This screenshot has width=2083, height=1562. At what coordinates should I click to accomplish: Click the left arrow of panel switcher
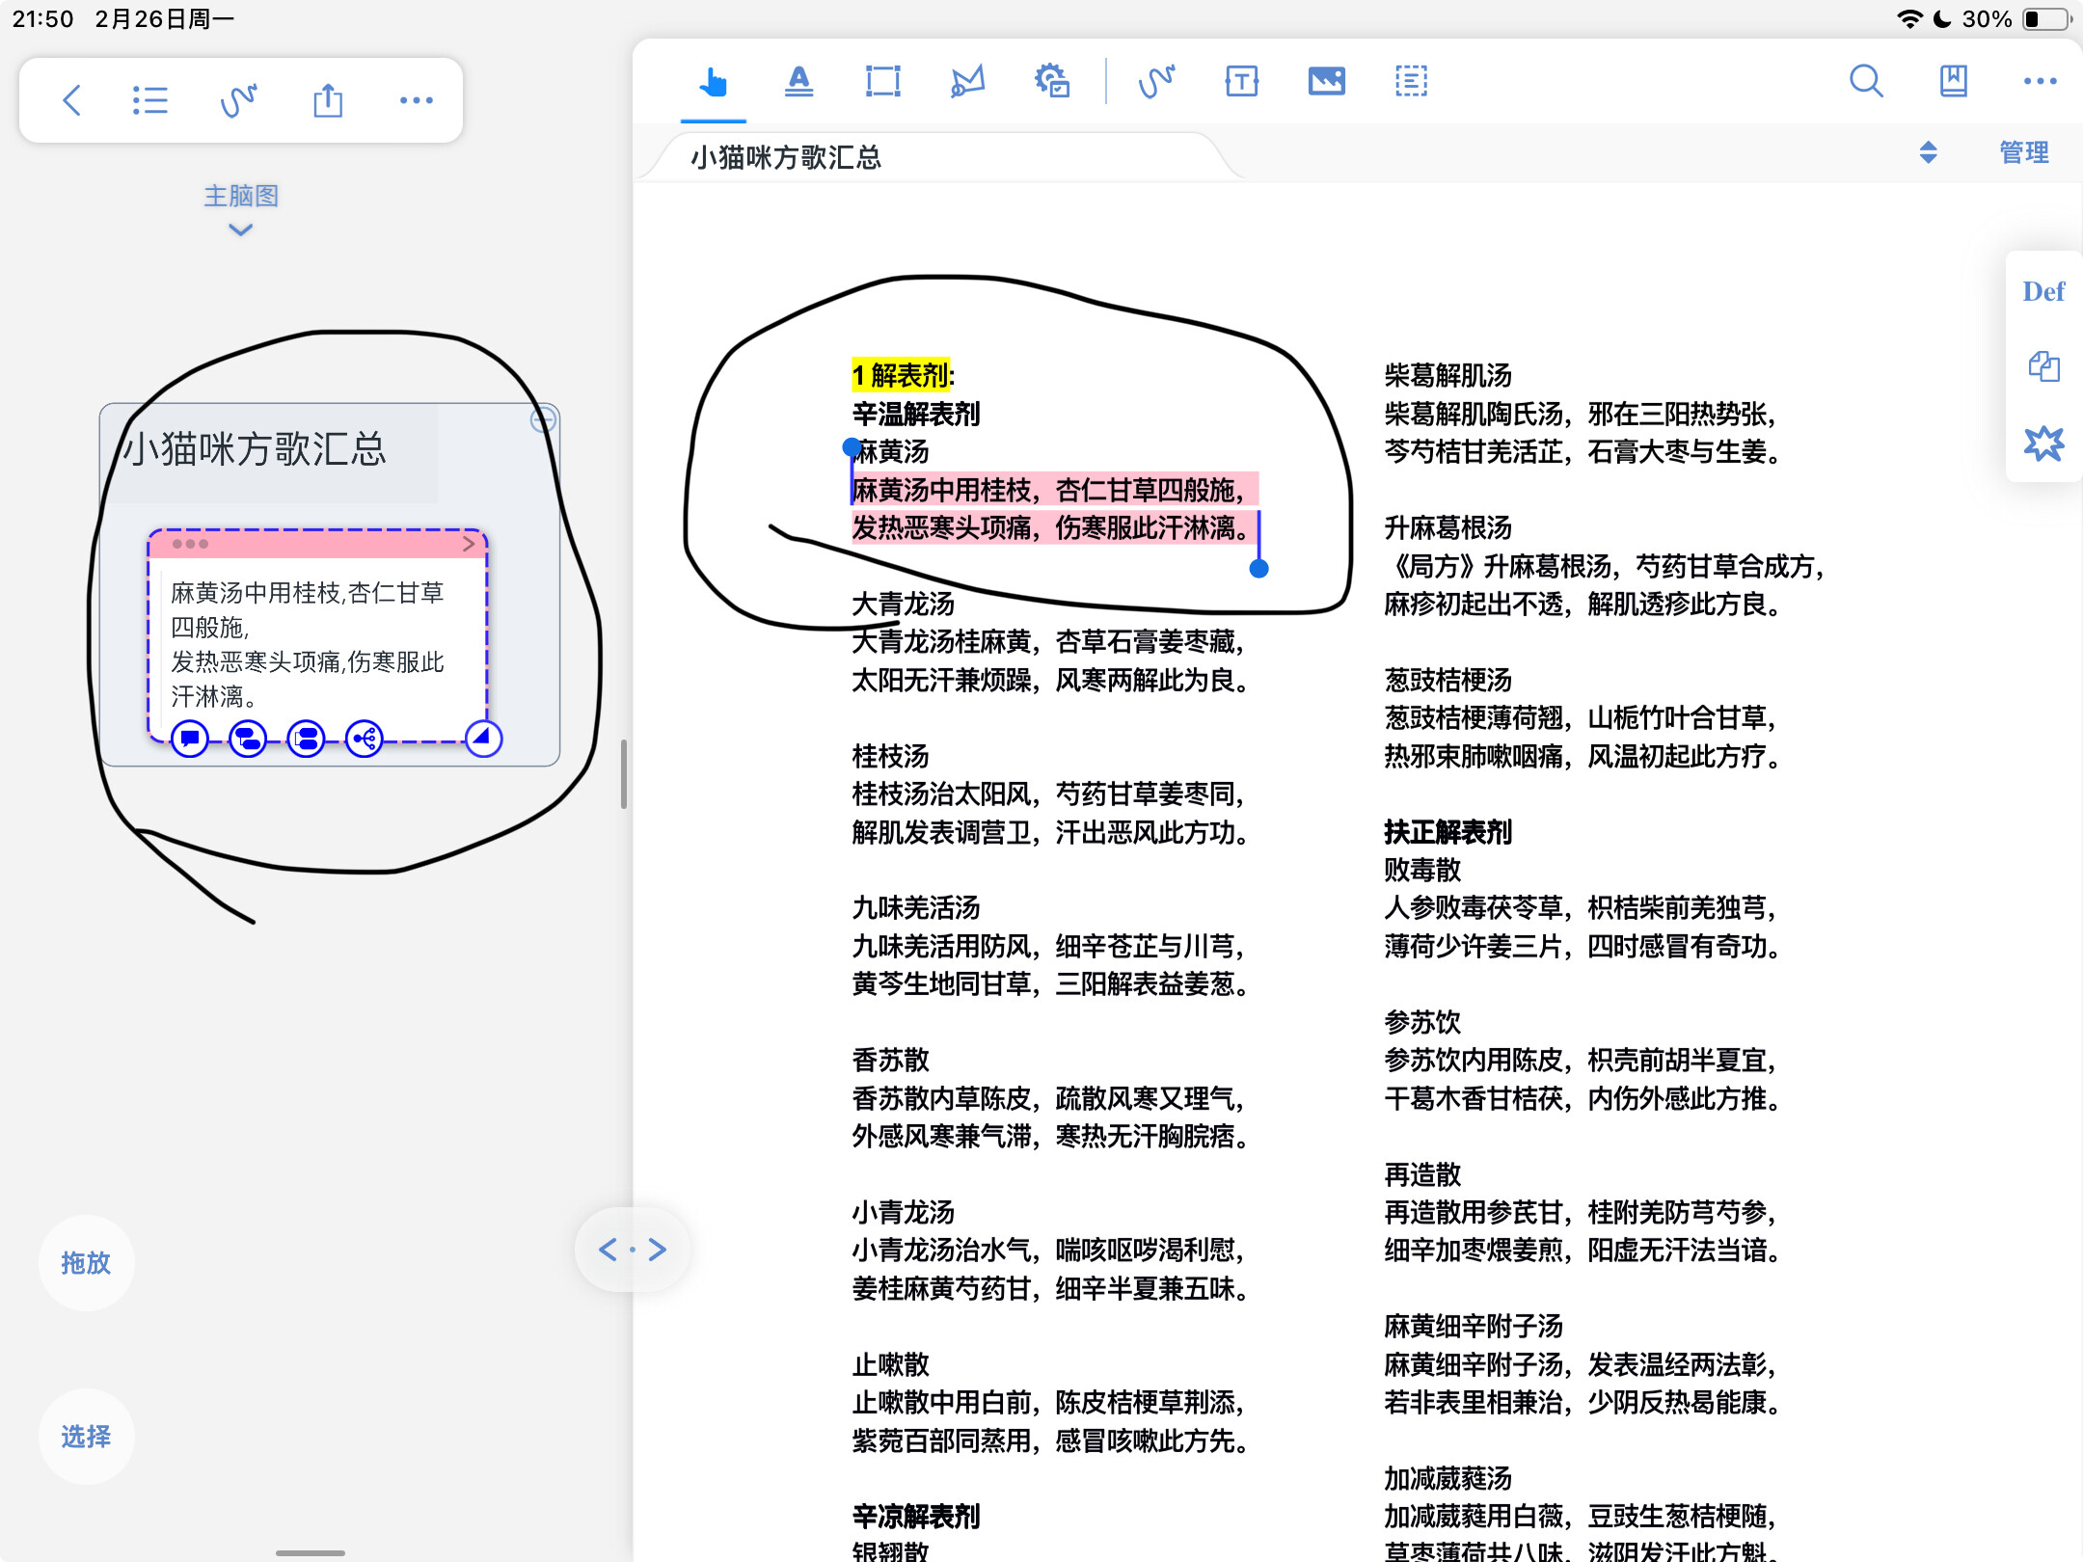click(608, 1250)
